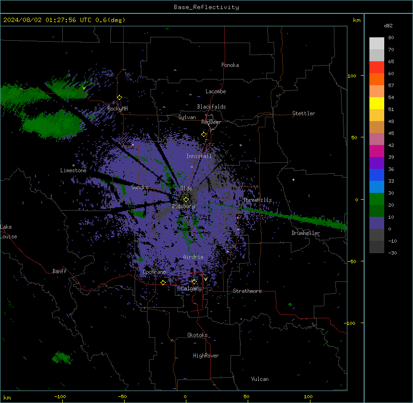Select the dark green 10-20 dBZ legend swatch

377,211
